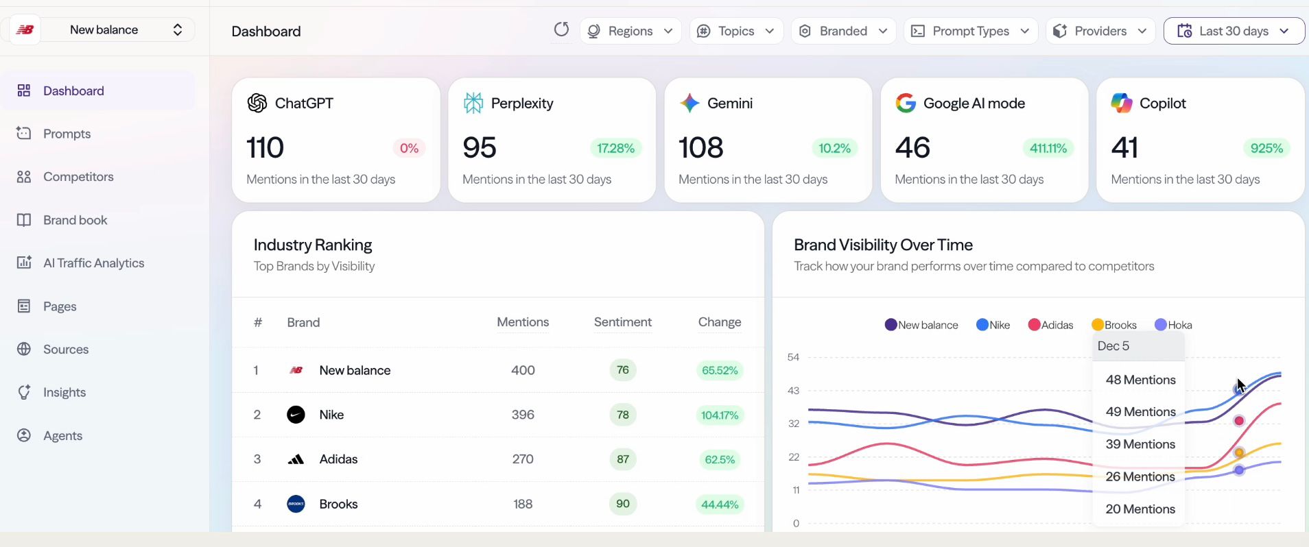This screenshot has height=547, width=1309.
Task: Click the Sentiment column header
Action: (622, 322)
